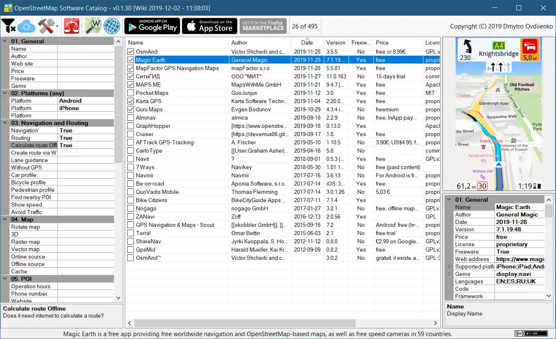Image resolution: width=556 pixels, height=339 pixels.
Task: Collapse the 03. Navigation and Routing section
Action: tap(5, 123)
